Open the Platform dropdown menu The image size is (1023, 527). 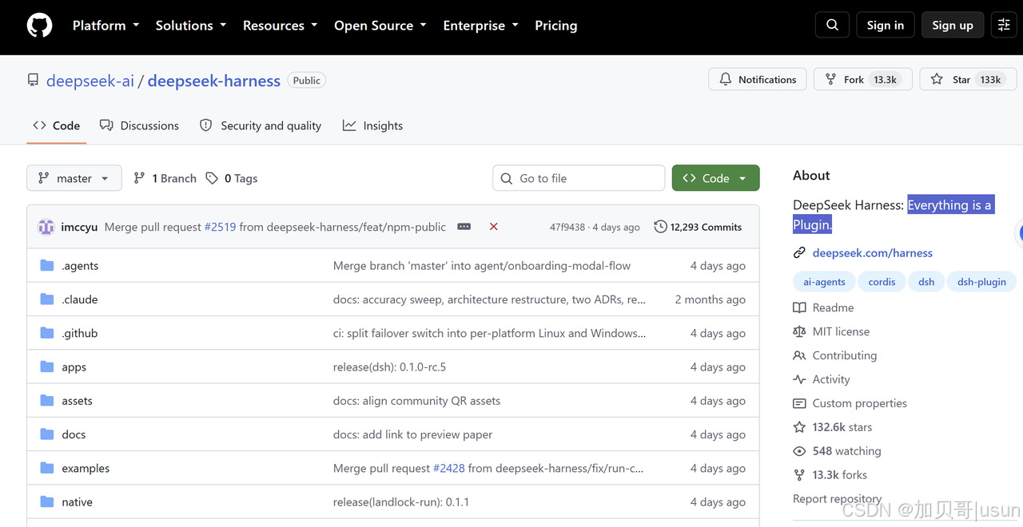coord(105,26)
